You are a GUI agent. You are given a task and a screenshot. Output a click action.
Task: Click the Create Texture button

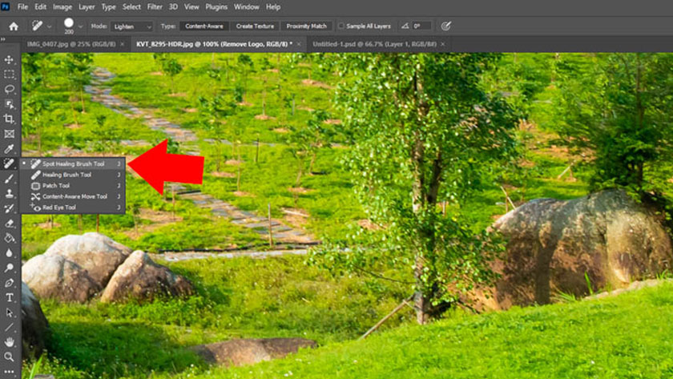(x=256, y=26)
